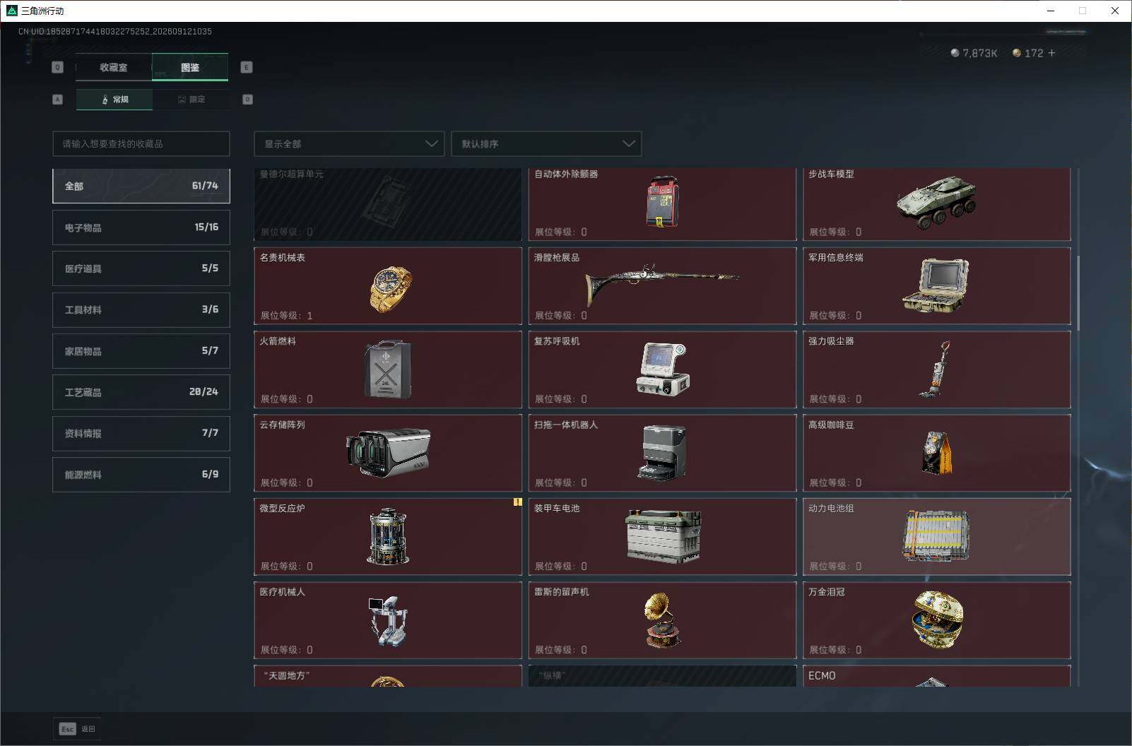Screen dimensions: 1132x746
Task: Open the 装甲车电池 battery item
Action: click(x=662, y=537)
